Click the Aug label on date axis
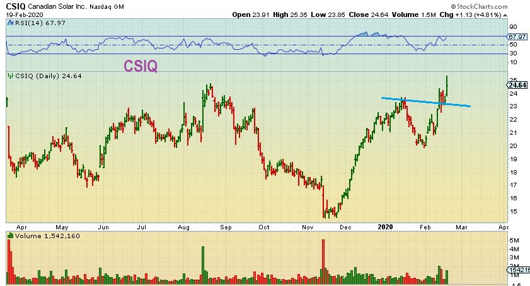The width and height of the screenshot is (530, 286). coord(183,227)
